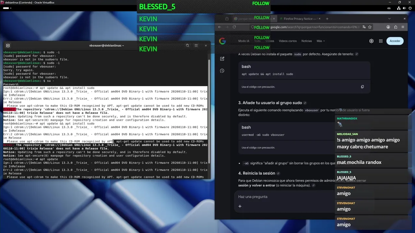Switch to the Videos cortos tab
415x233 pixels.
288,41
